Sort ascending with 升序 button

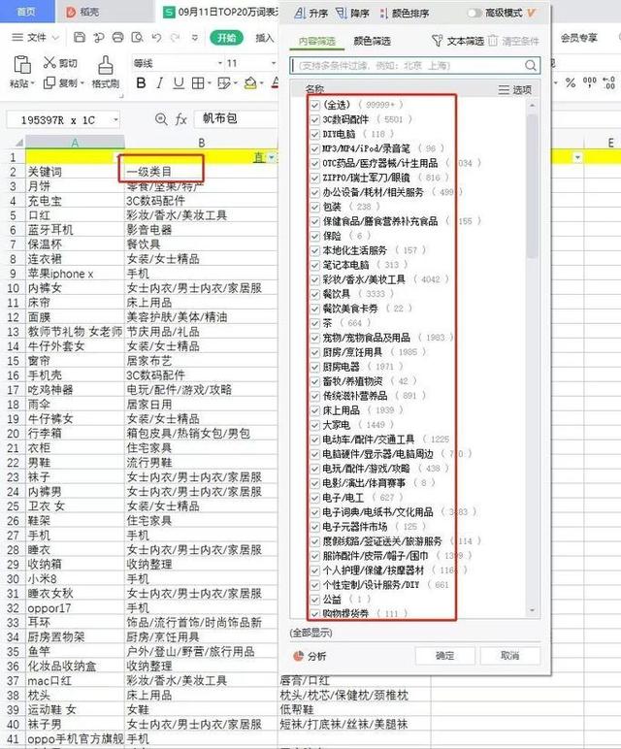click(310, 14)
